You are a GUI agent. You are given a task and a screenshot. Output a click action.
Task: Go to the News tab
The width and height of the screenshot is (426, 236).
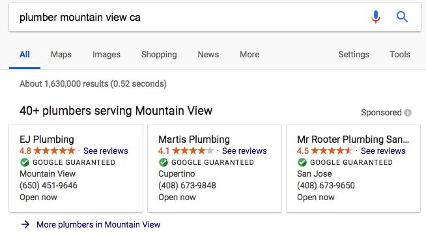(x=208, y=54)
